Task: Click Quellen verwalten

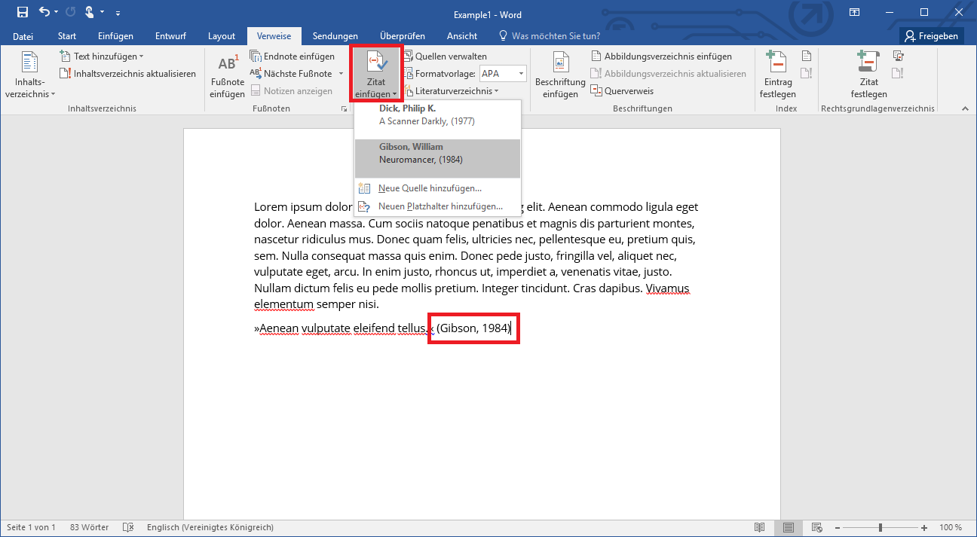Action: pyautogui.click(x=446, y=56)
